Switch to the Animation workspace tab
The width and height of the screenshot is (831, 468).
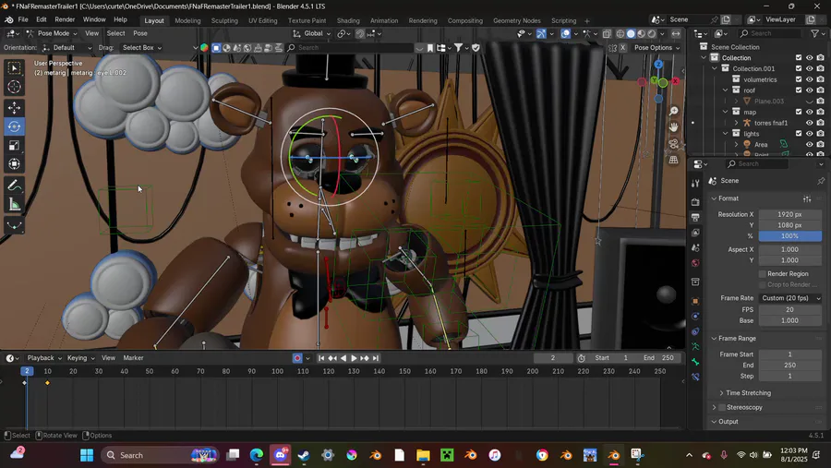pyautogui.click(x=384, y=20)
